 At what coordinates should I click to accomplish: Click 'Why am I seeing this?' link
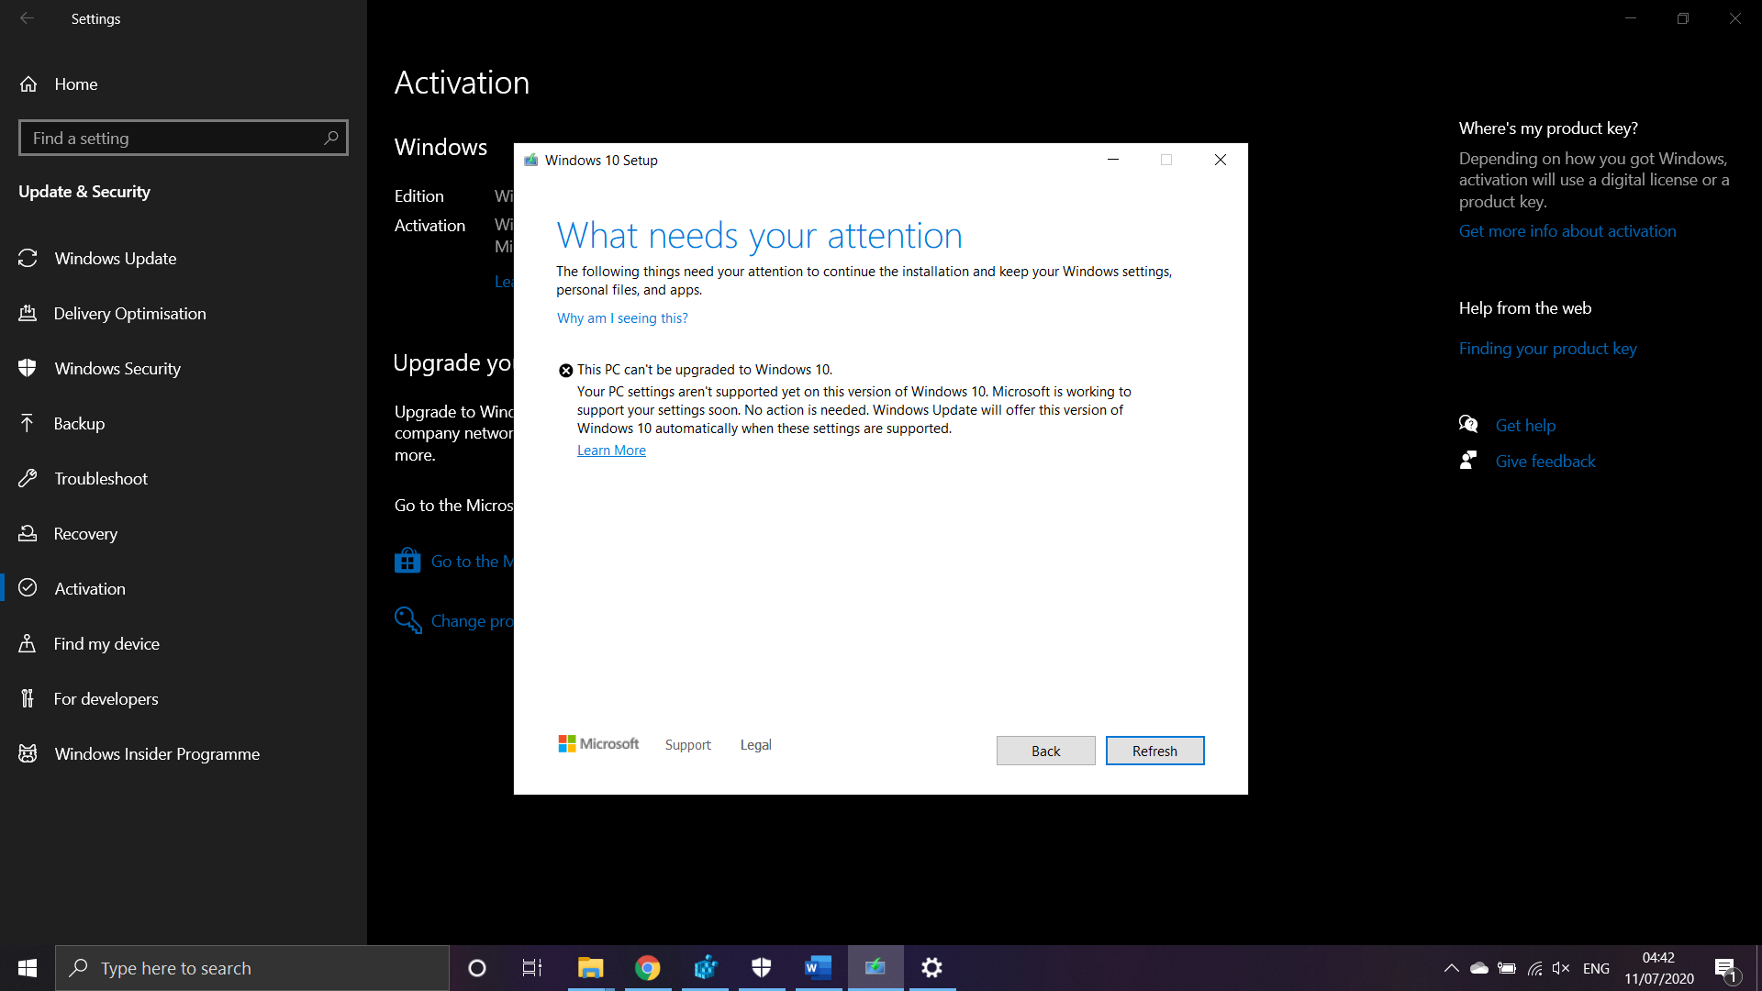coord(622,317)
